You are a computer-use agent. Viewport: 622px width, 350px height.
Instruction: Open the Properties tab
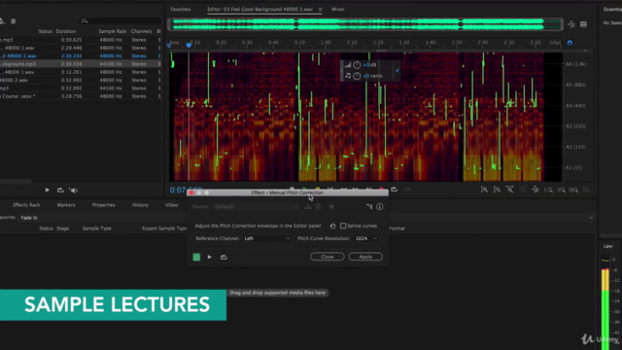point(104,205)
